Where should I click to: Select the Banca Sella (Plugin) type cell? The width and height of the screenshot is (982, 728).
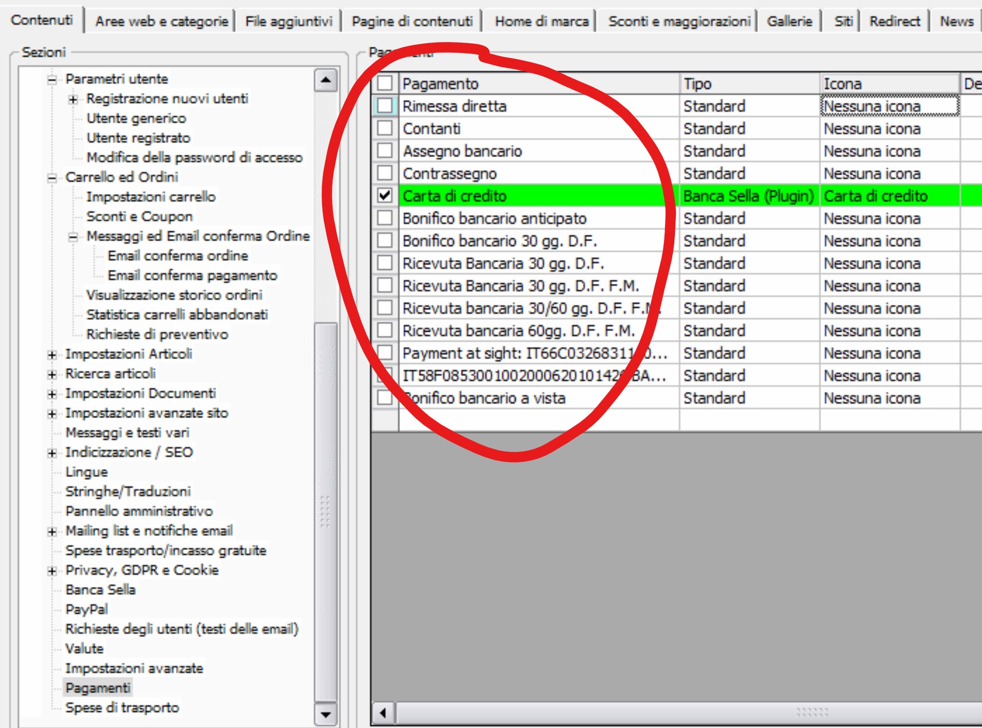[x=750, y=196]
